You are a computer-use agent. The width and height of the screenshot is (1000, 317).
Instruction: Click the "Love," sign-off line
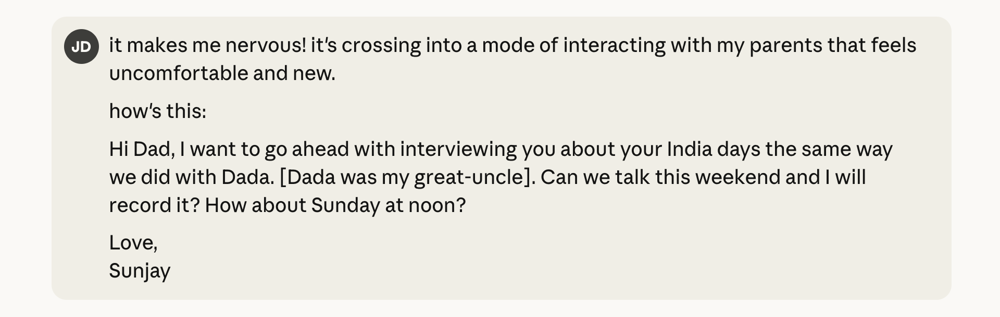(x=133, y=243)
